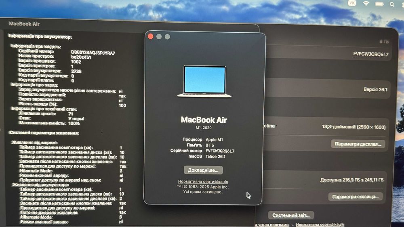Image resolution: width=404 pixels, height=227 pixels.
Task: Switch the УК input language indicator
Action: point(352,3)
